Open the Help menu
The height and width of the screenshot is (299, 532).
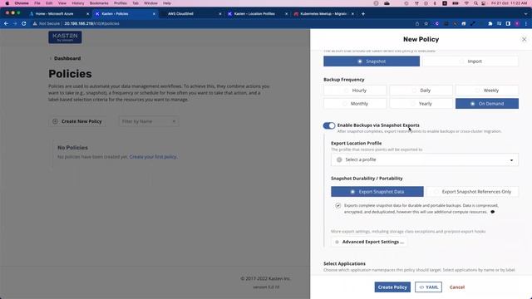point(167,3)
